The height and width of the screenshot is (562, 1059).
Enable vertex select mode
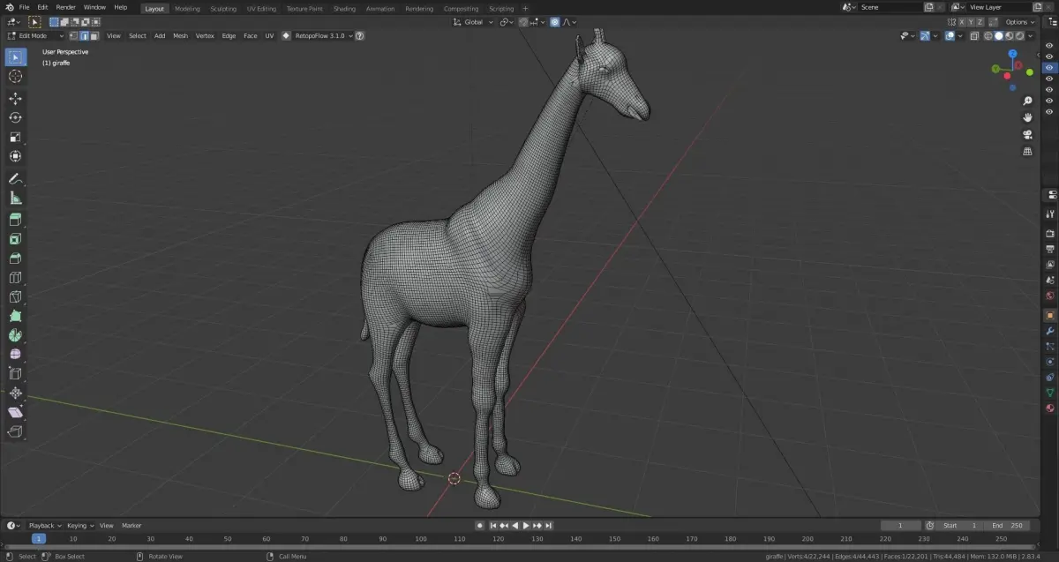pos(73,36)
